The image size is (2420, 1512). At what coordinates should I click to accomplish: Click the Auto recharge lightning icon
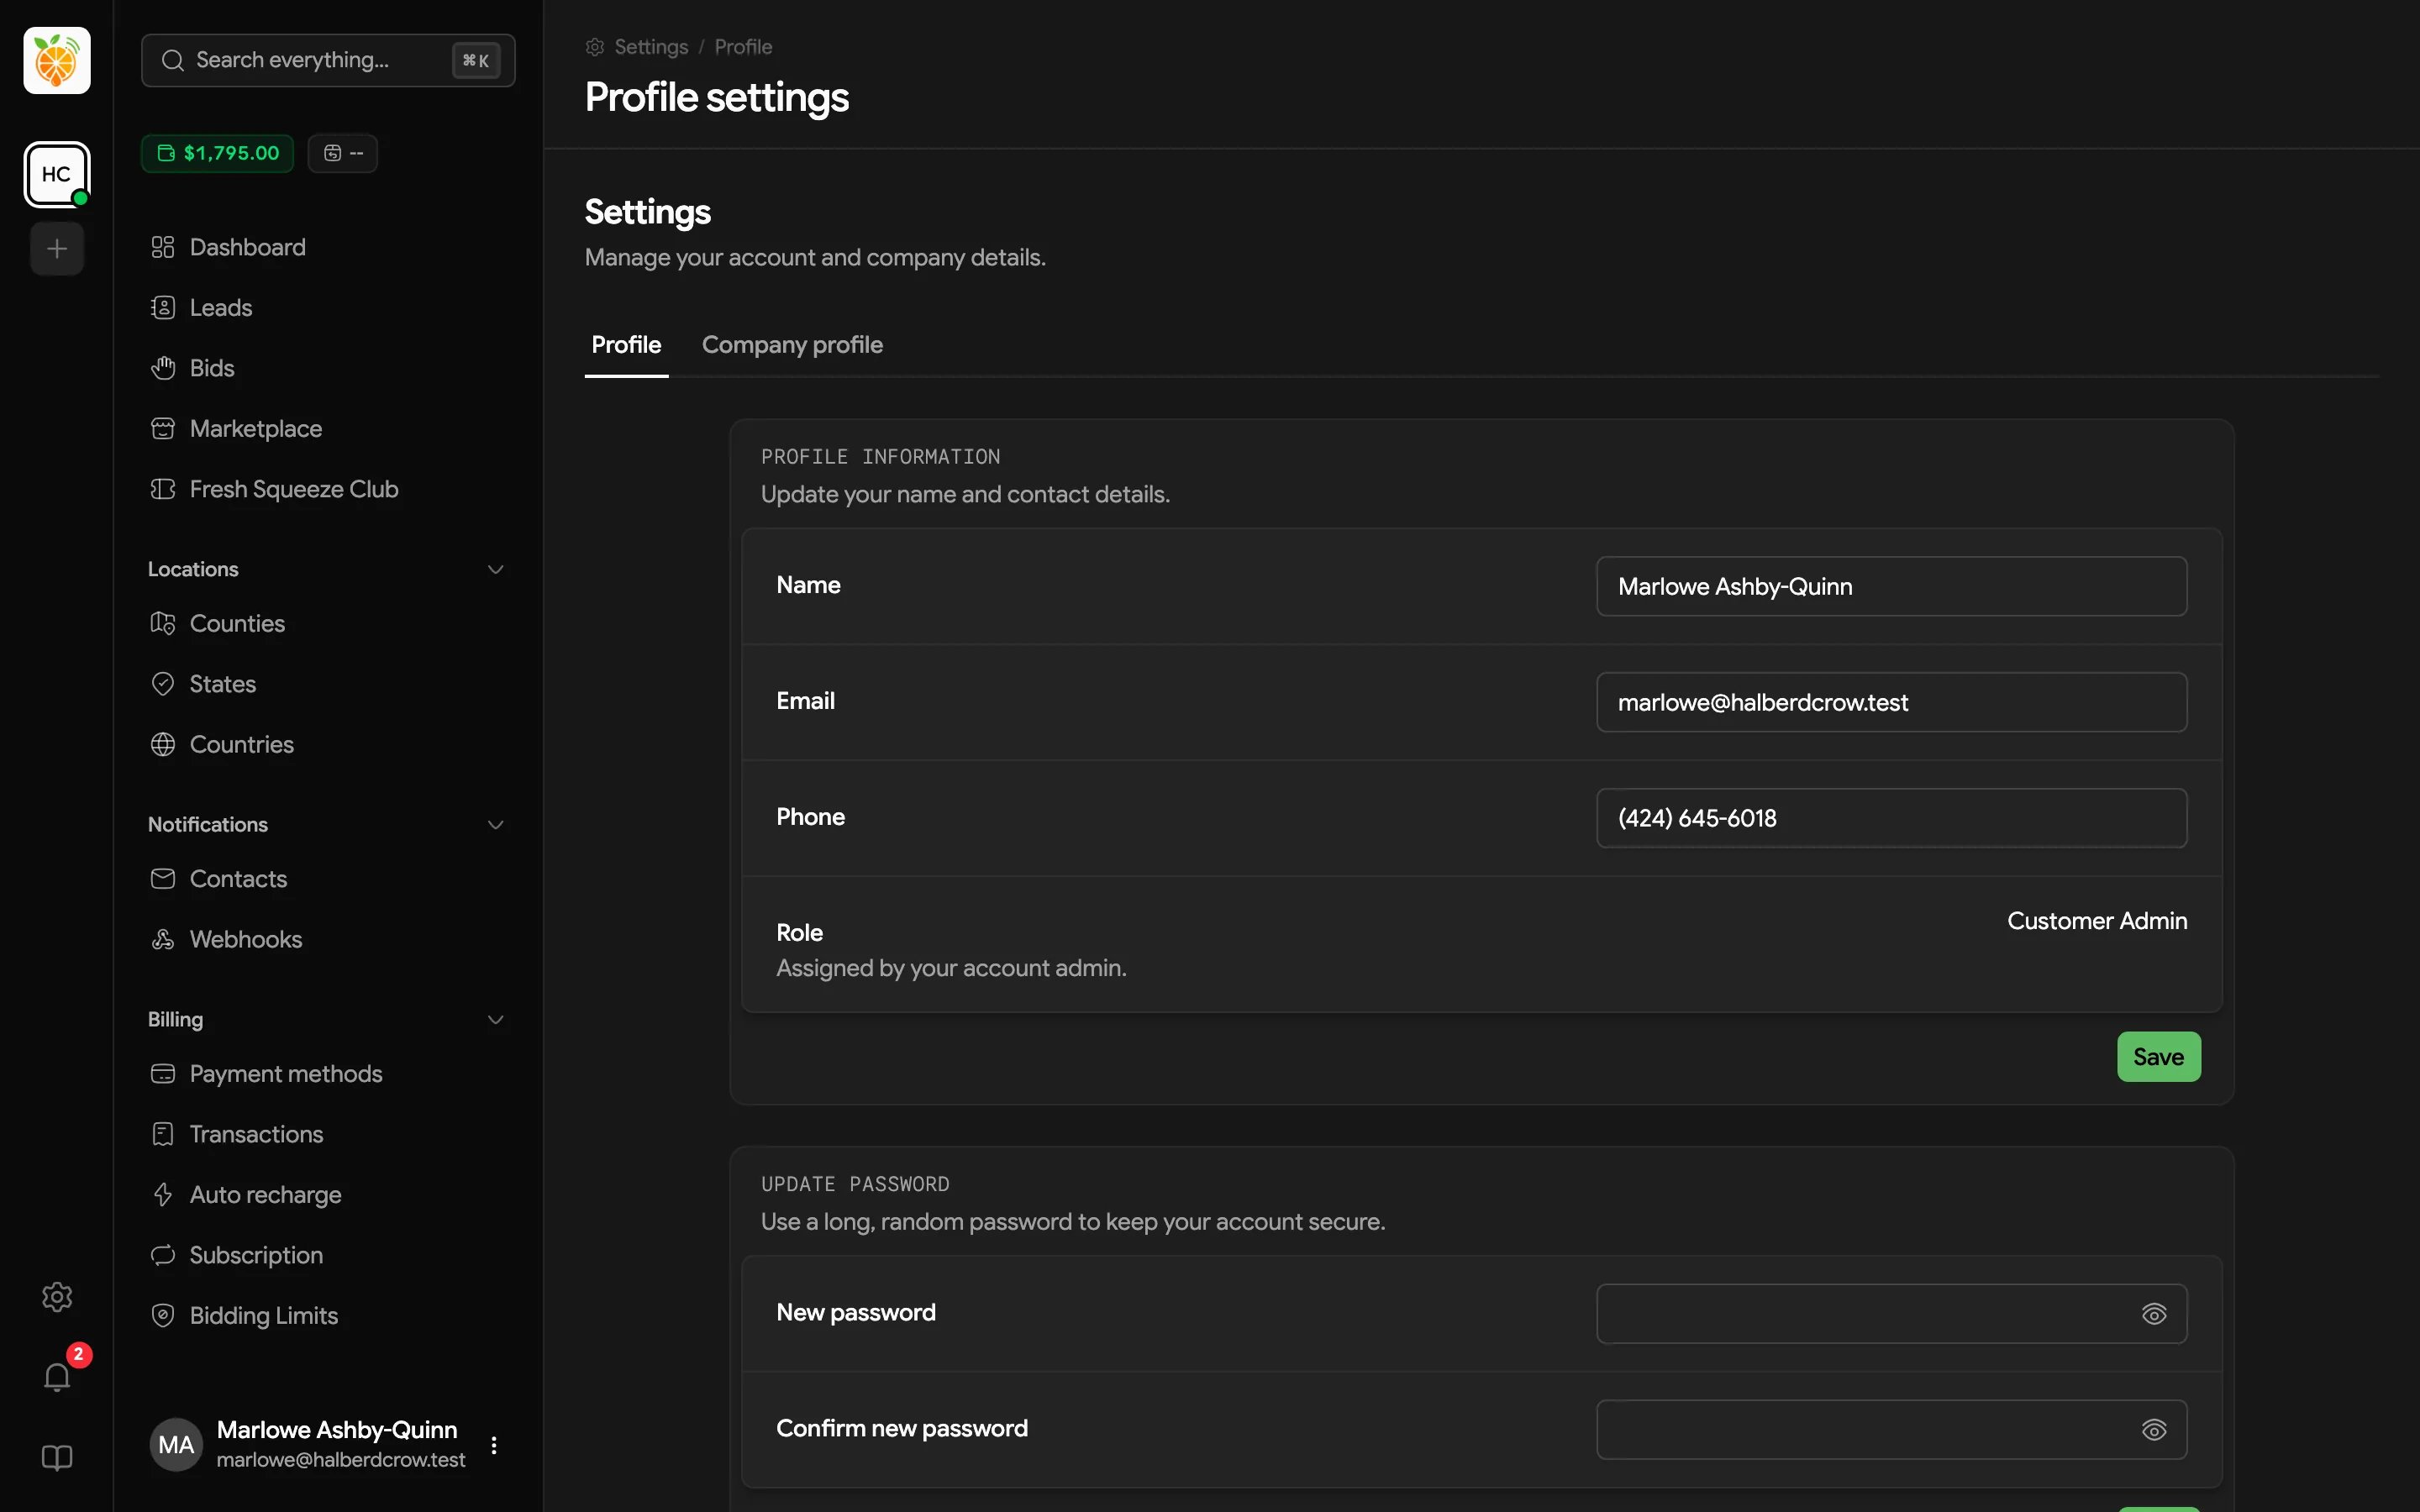[163, 1195]
